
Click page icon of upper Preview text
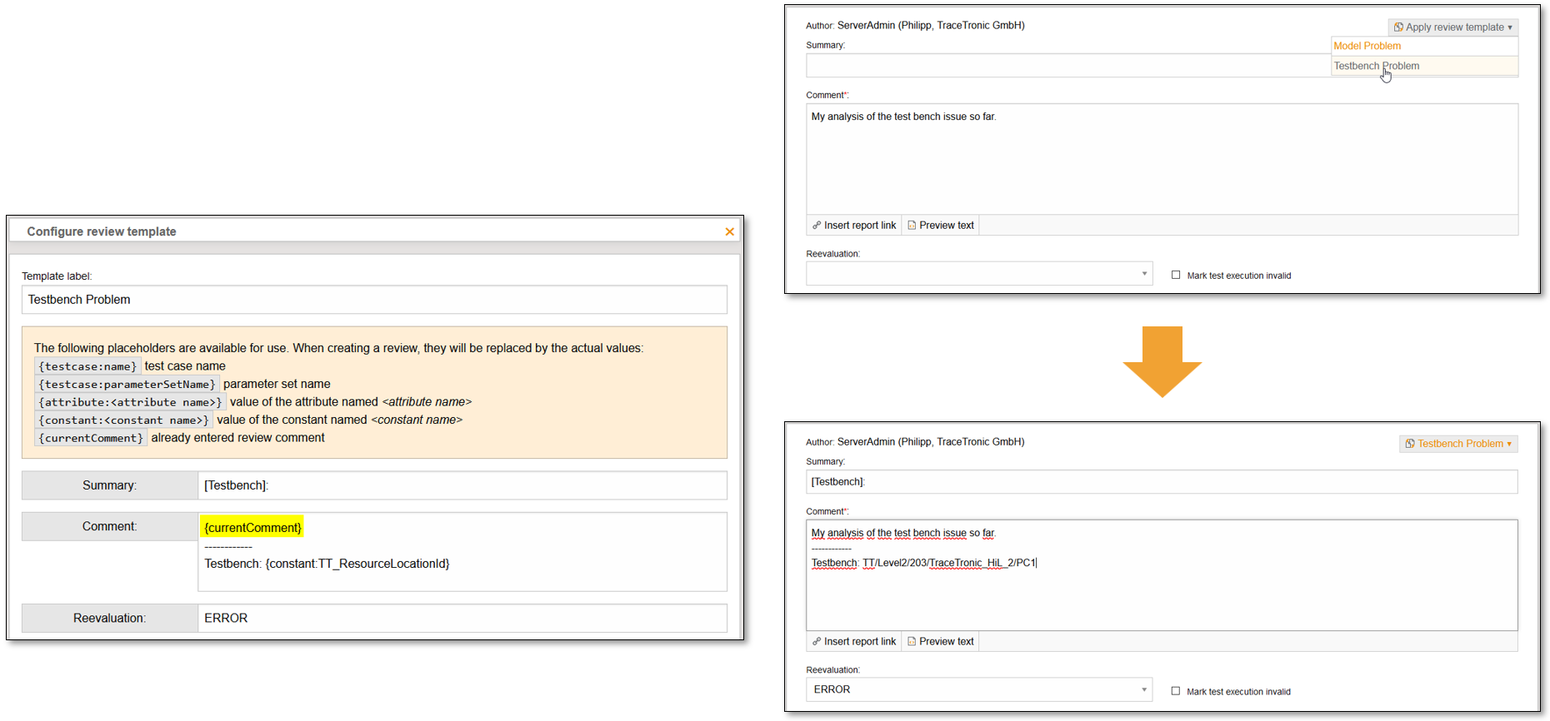click(912, 226)
